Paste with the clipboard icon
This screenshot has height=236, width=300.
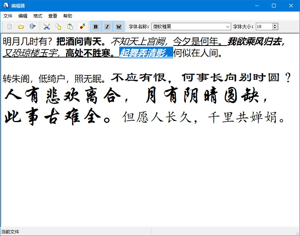[70, 27]
